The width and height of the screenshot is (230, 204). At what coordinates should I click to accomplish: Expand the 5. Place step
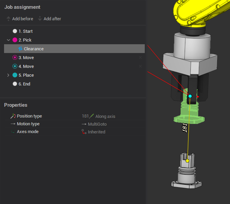(8, 75)
